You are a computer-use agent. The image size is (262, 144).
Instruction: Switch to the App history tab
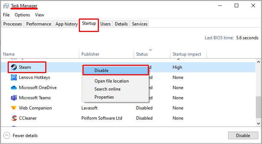pos(66,24)
